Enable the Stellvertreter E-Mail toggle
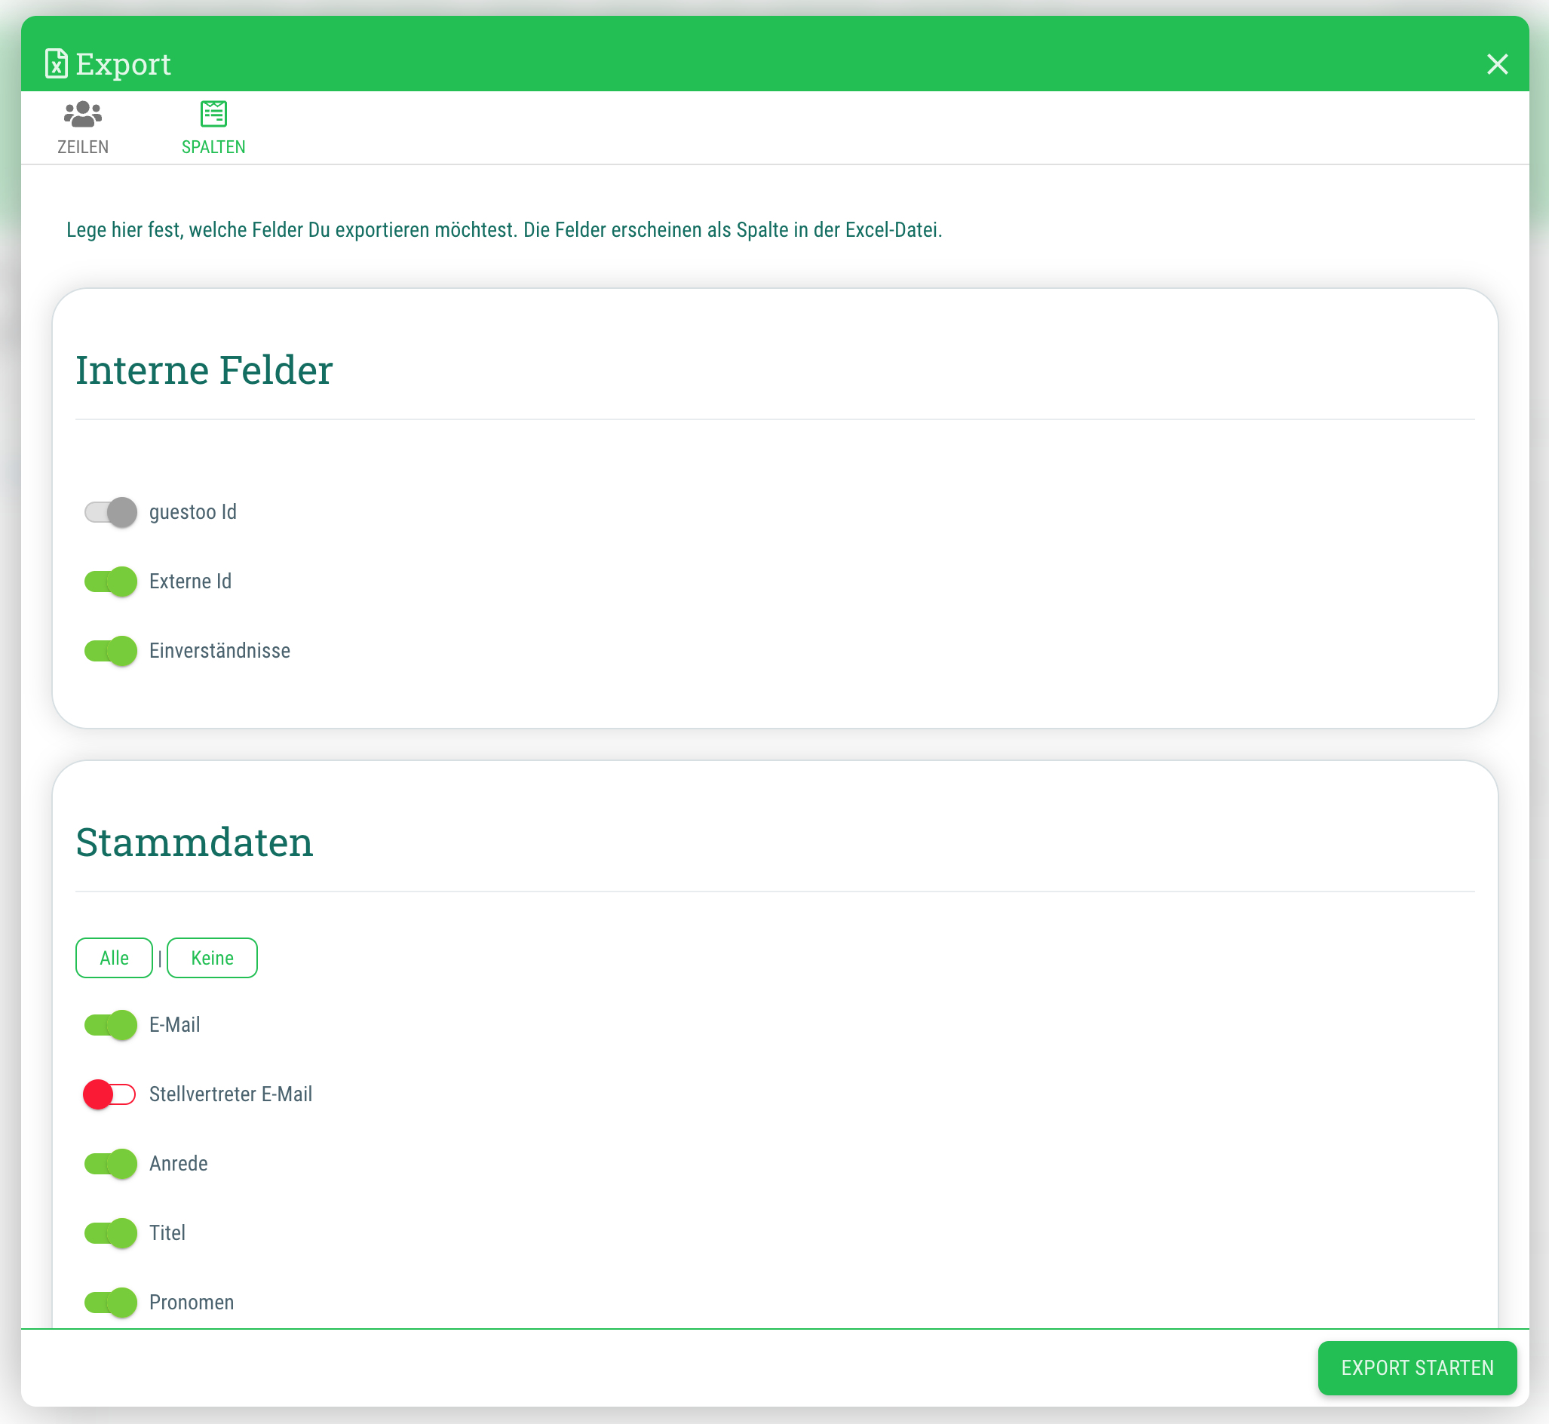Screen dimensions: 1549x1424 tap(110, 1094)
